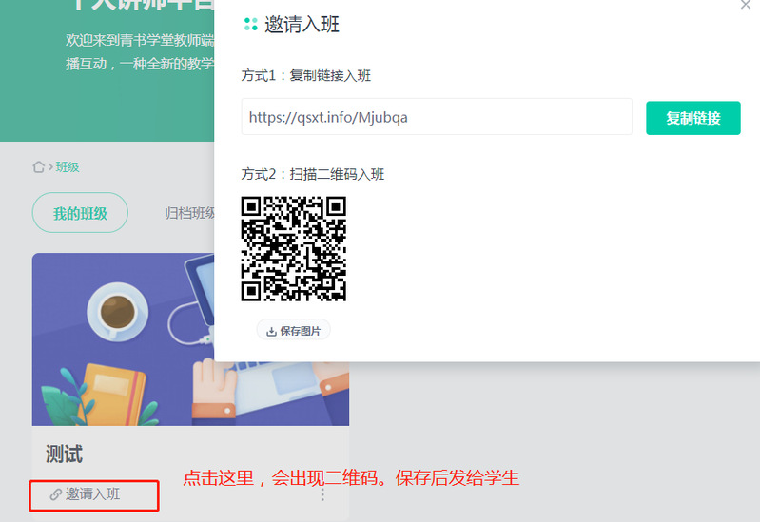Image resolution: width=760 pixels, height=522 pixels.
Task: Click the red annotation text below the dialog
Action: (x=350, y=477)
